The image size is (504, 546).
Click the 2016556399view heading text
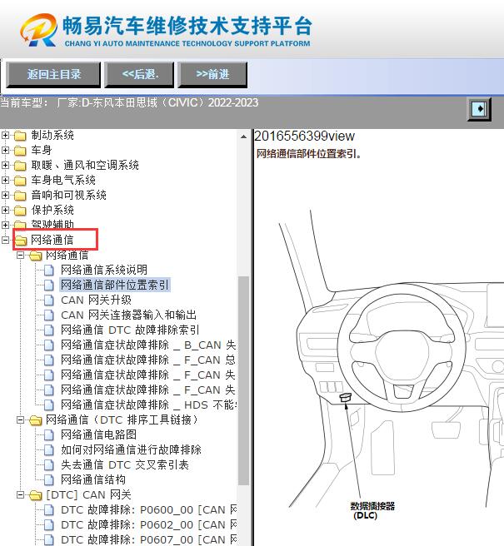click(304, 136)
